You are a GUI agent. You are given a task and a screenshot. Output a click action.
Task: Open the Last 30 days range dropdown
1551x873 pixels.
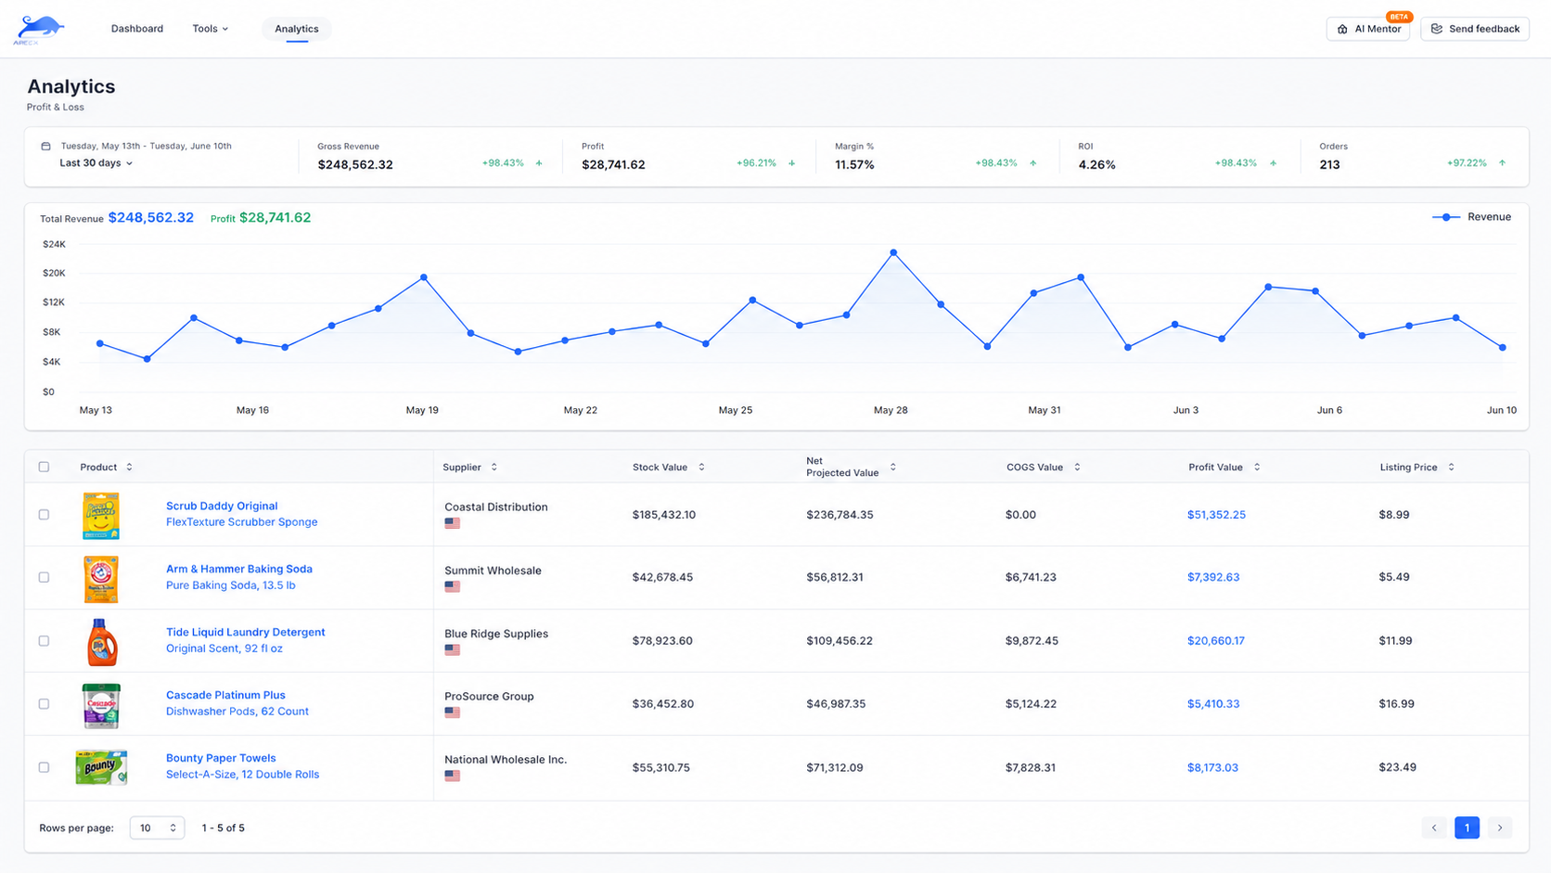(x=96, y=163)
